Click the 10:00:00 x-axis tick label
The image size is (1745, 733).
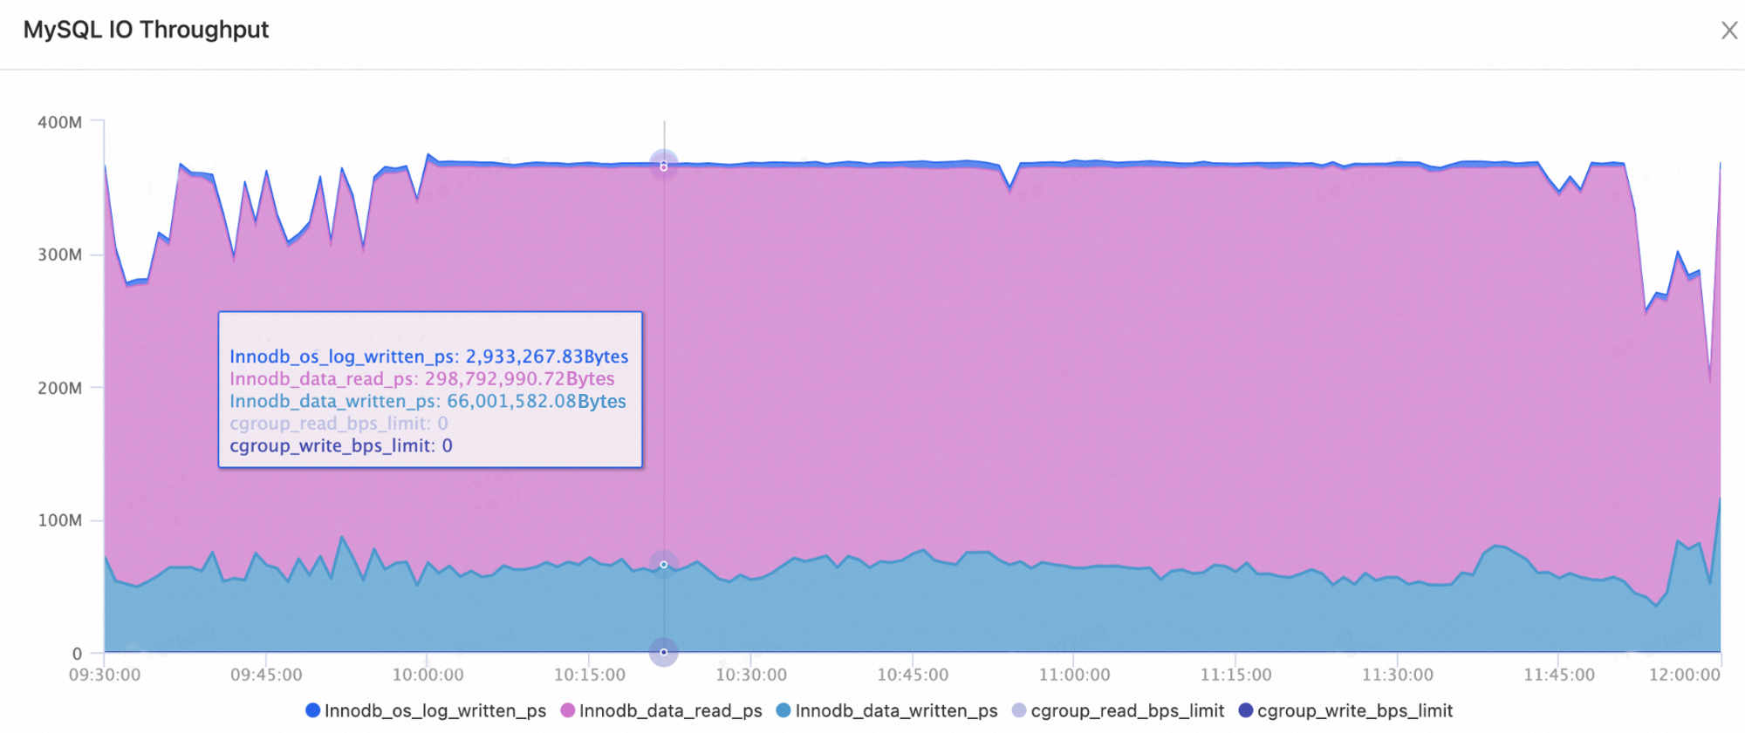pos(428,675)
